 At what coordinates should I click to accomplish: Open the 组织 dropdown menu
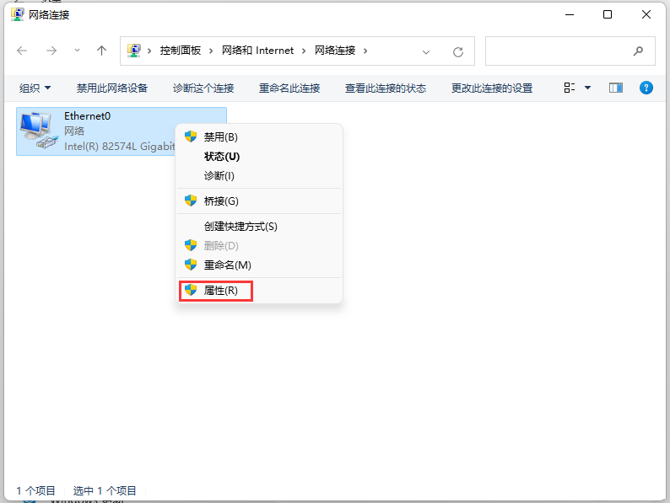[x=35, y=88]
